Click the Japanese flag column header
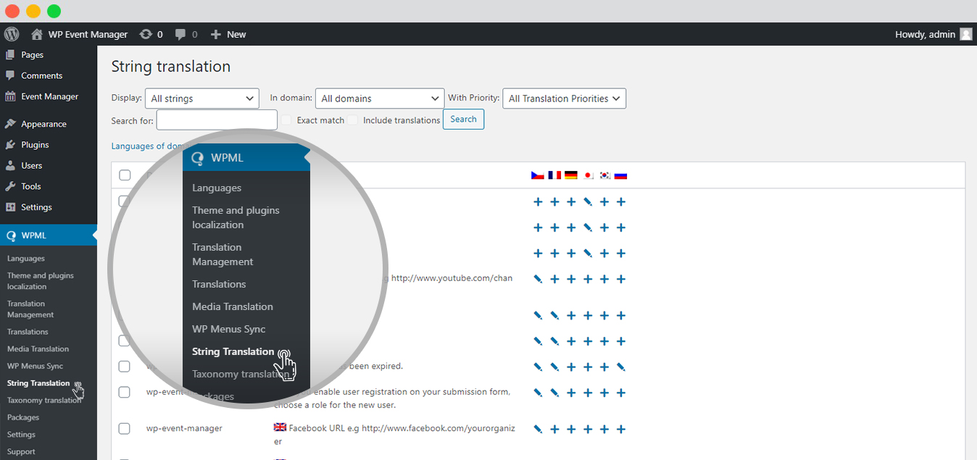Viewport: 977px width, 460px height. pos(588,175)
